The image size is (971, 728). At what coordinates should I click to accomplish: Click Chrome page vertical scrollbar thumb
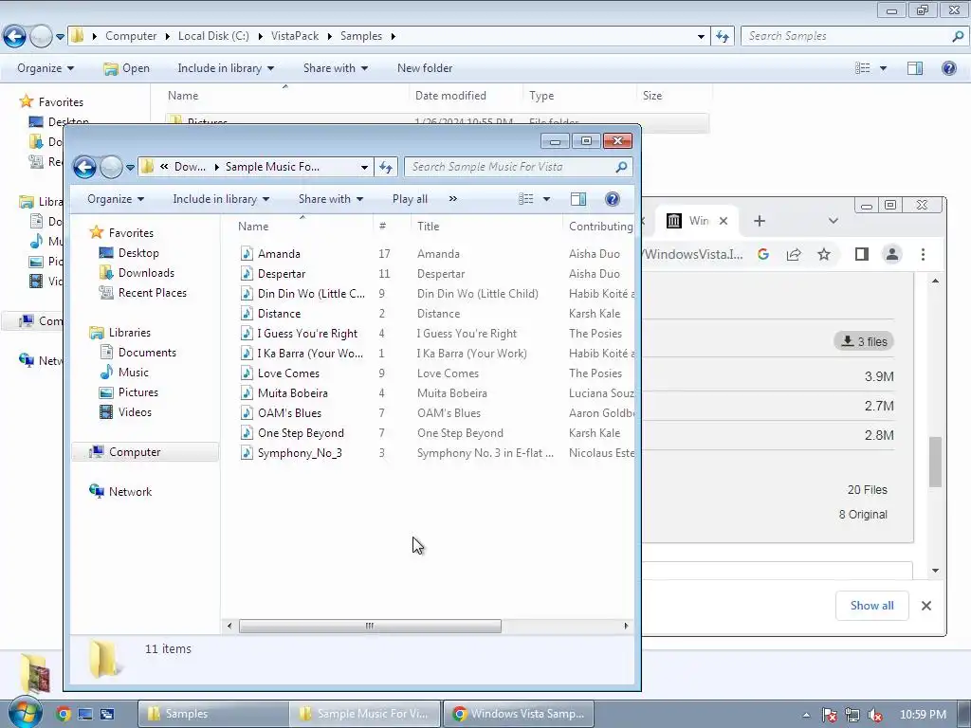coord(935,462)
